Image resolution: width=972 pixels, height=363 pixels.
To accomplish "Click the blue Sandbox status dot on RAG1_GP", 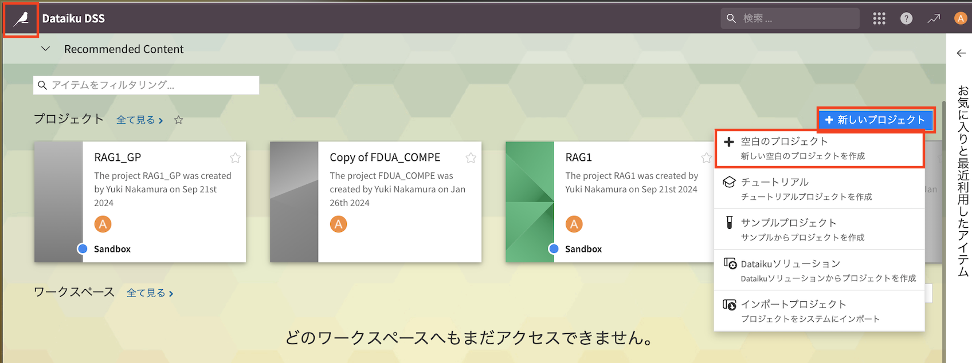I will [83, 248].
